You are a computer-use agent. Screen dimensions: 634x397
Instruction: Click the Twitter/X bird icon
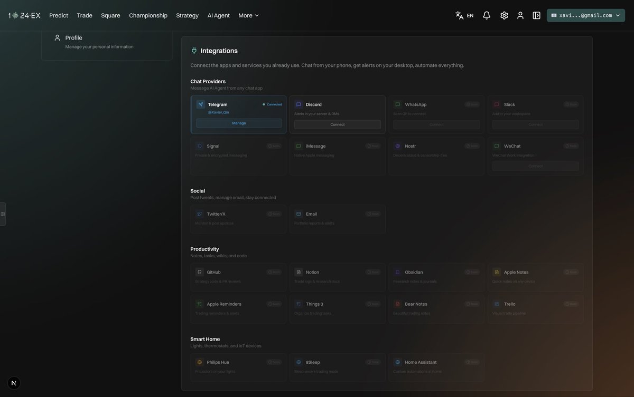coord(200,214)
